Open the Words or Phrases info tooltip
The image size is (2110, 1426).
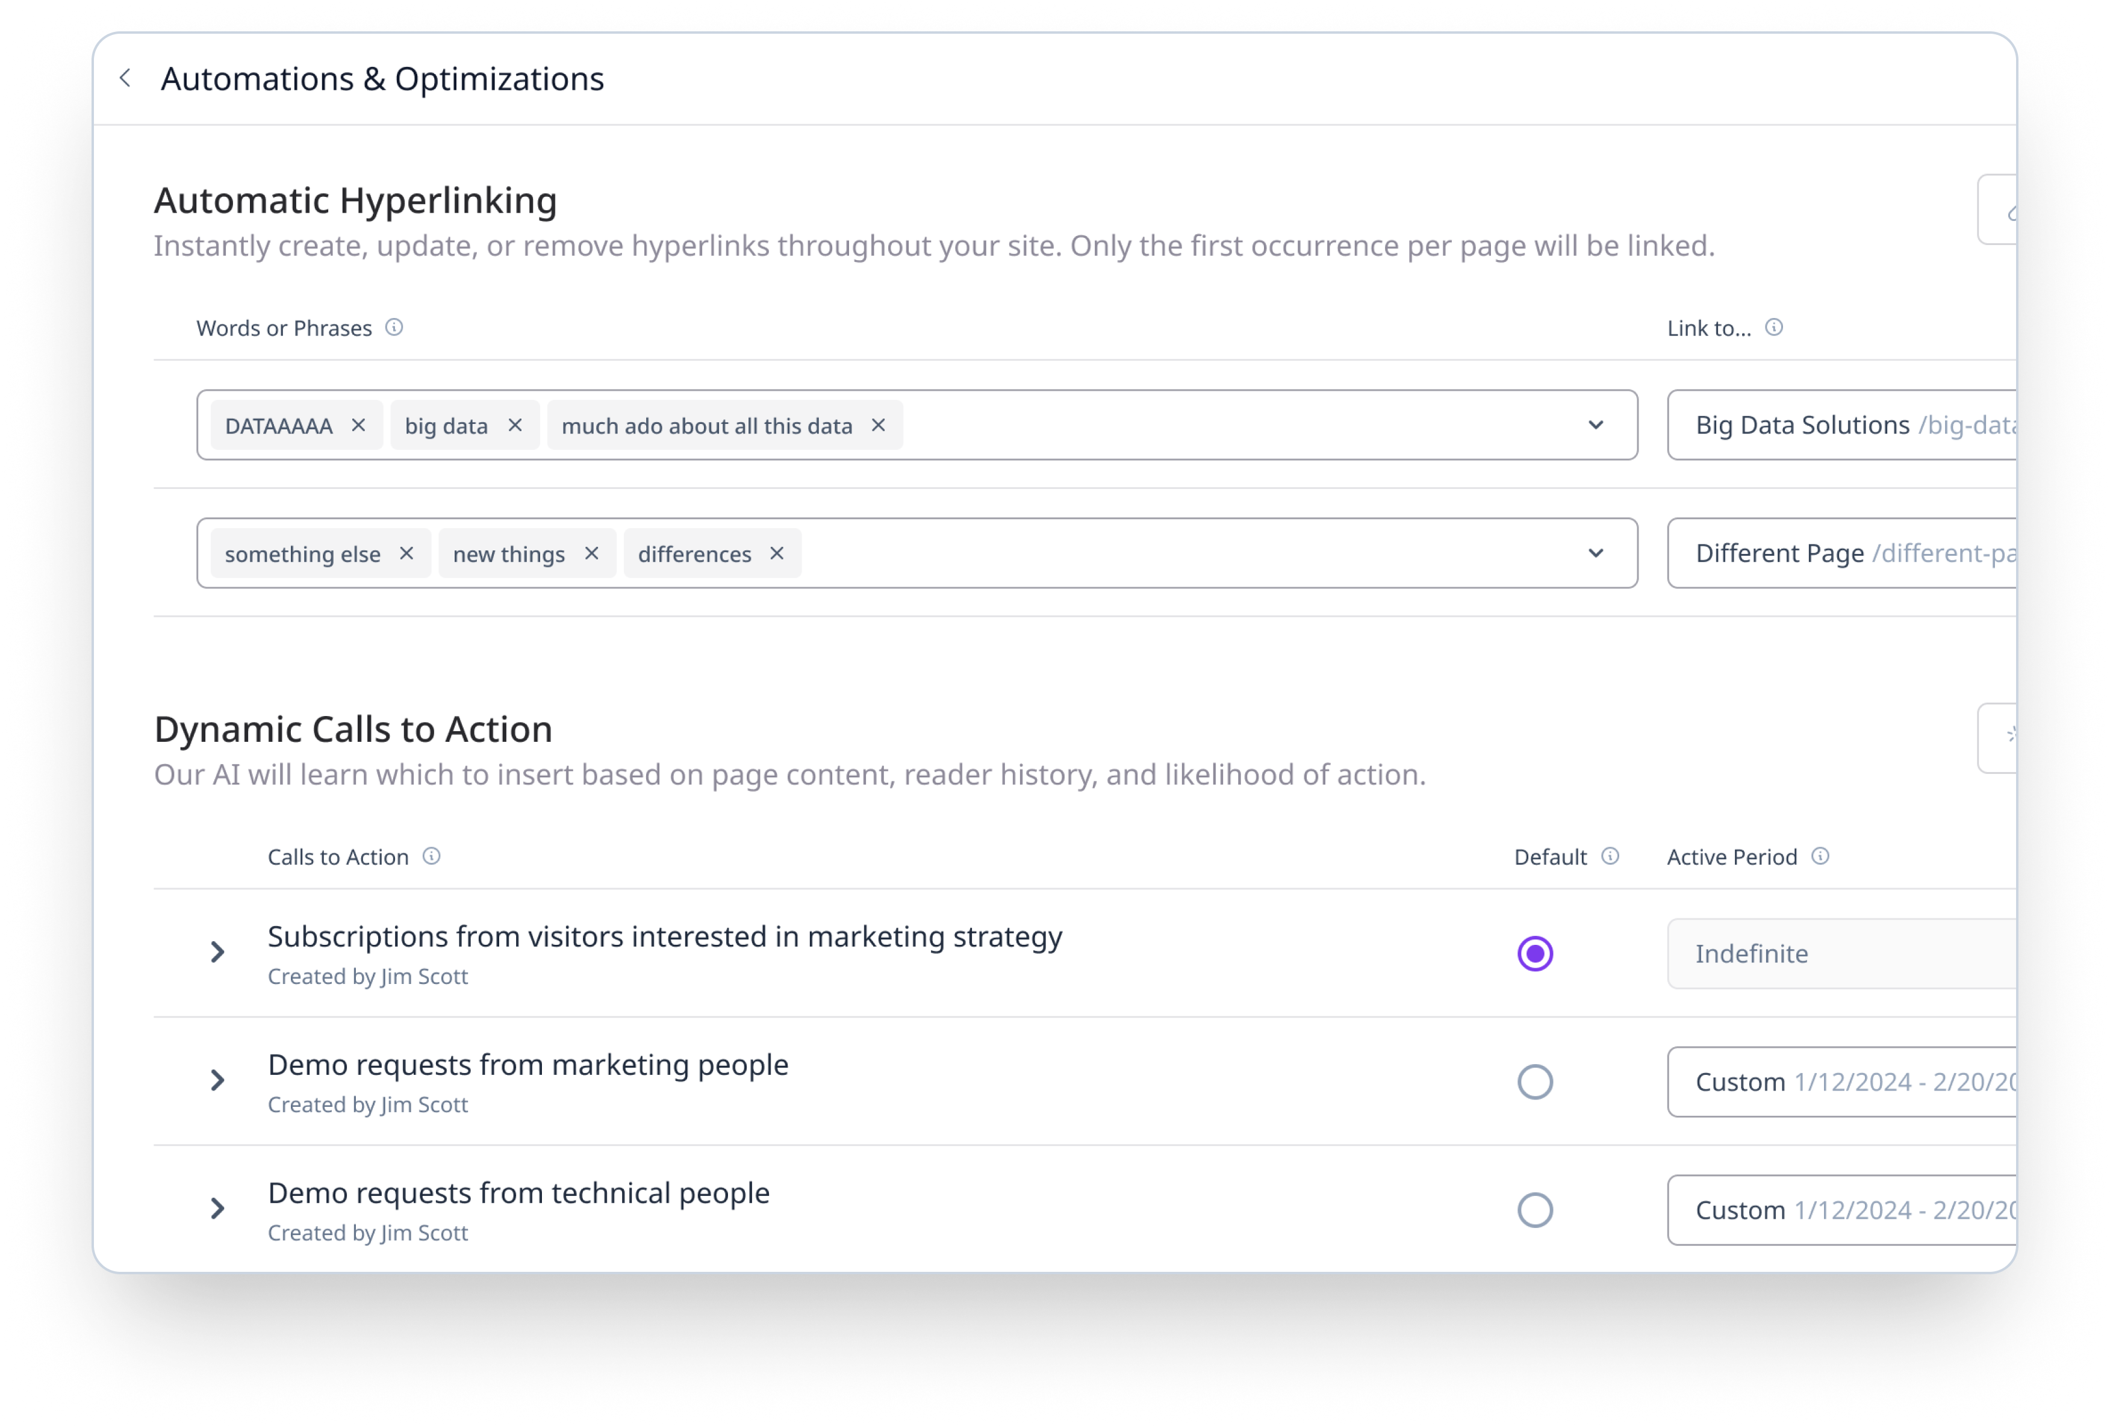(x=395, y=329)
